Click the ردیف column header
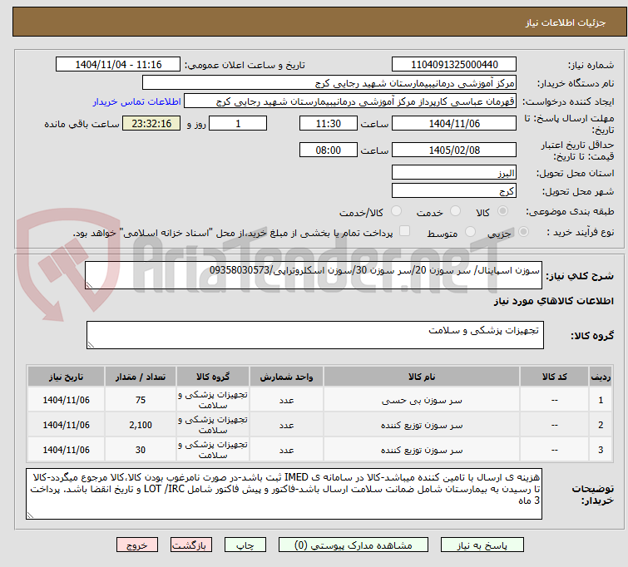The image size is (628, 567). click(x=601, y=377)
